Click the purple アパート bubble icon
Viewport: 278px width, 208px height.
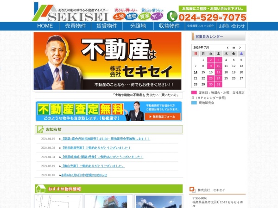coord(157,17)
